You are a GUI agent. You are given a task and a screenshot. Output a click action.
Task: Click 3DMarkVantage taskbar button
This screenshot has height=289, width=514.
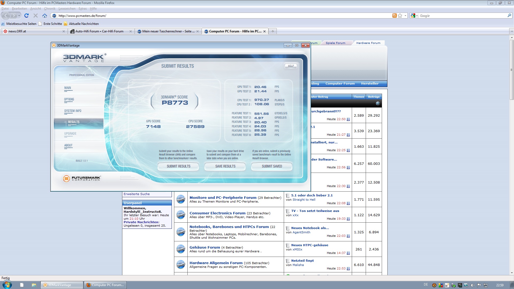(x=62, y=285)
